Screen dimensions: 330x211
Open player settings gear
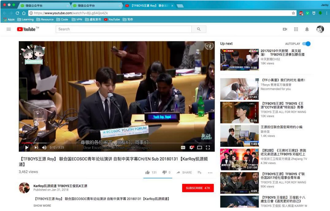tap(191, 148)
